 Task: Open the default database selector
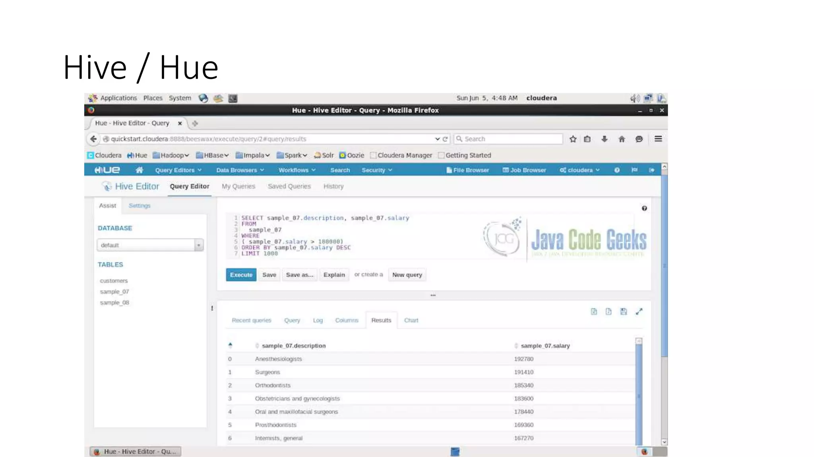point(150,245)
